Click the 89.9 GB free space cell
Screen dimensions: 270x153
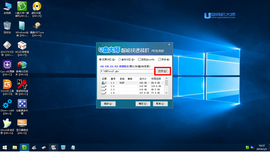(155, 83)
